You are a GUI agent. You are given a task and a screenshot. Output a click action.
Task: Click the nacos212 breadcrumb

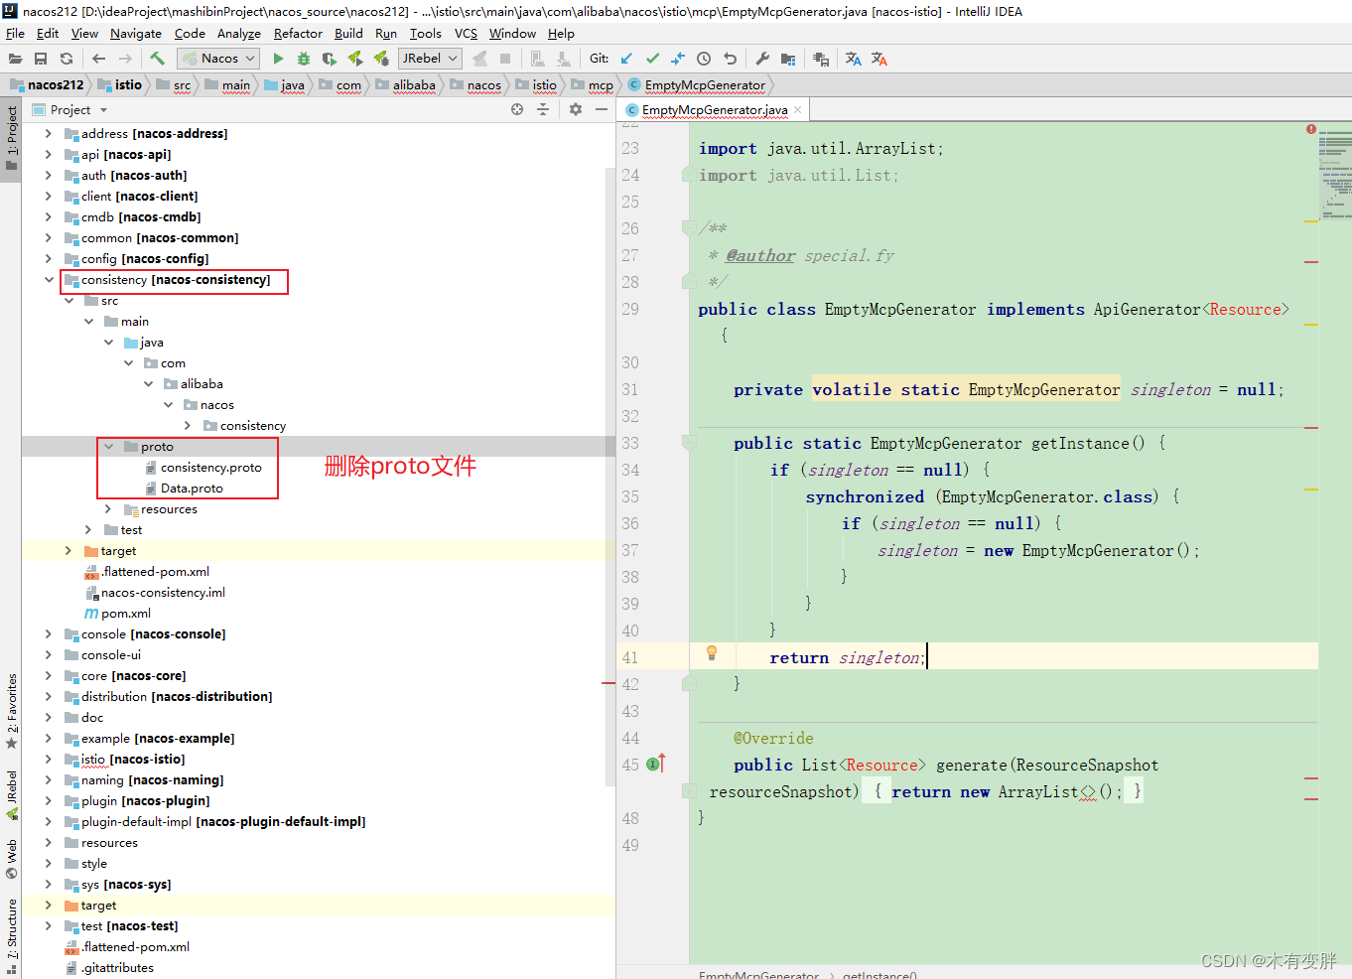point(47,84)
